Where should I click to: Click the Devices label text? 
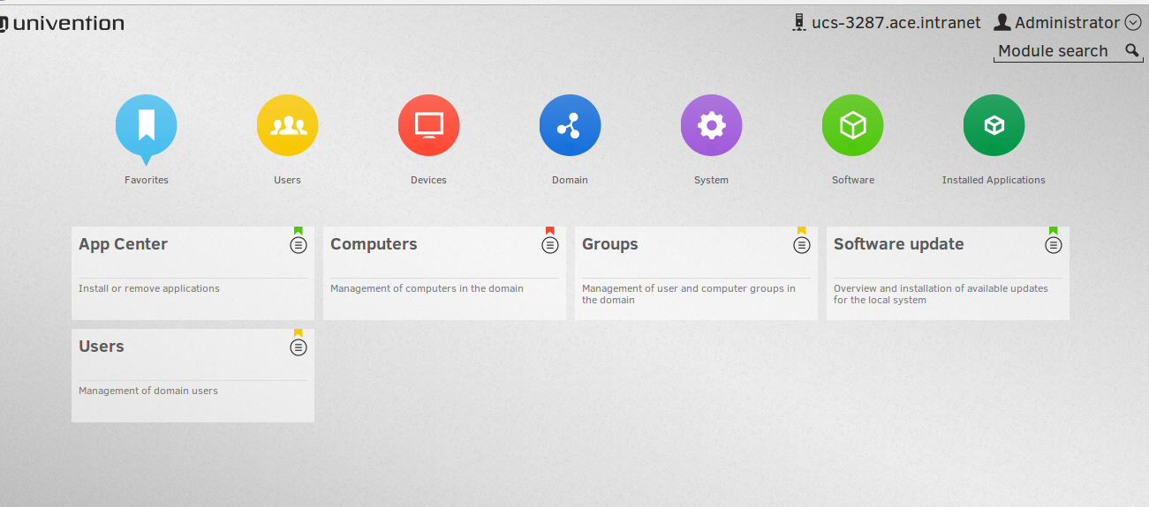click(429, 180)
